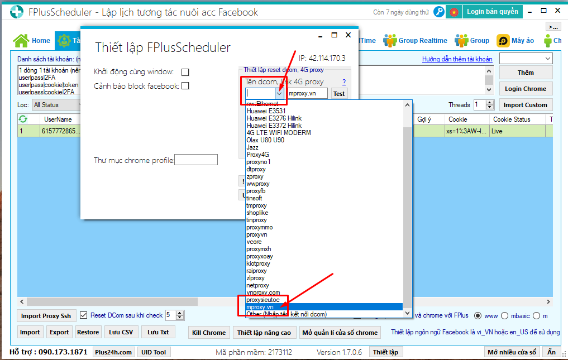The image size is (568, 360).
Task: Select the m radio button
Action: click(x=537, y=316)
